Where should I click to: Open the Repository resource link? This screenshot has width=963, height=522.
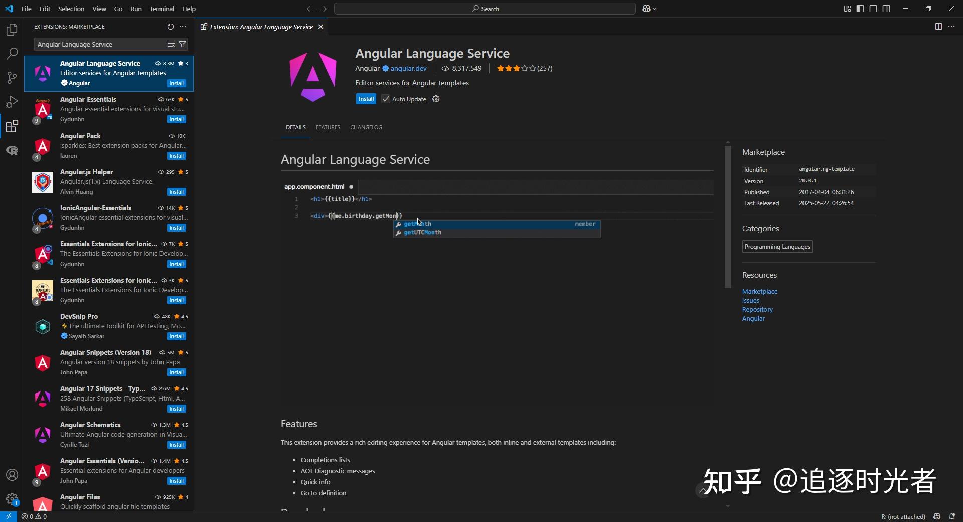pos(757,309)
